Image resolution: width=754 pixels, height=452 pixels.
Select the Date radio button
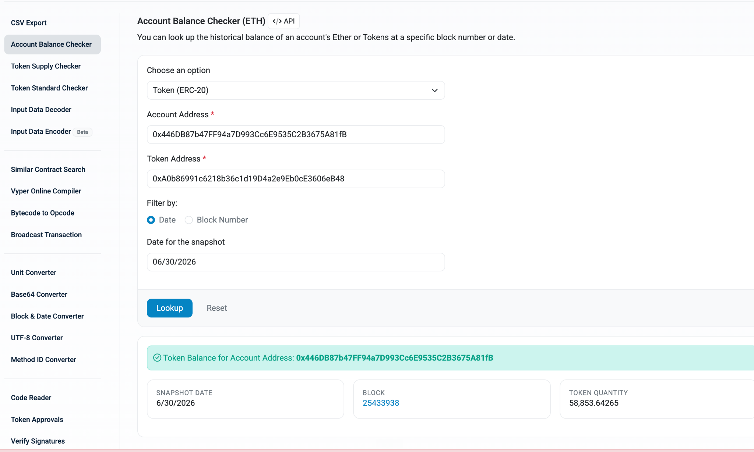coord(151,220)
